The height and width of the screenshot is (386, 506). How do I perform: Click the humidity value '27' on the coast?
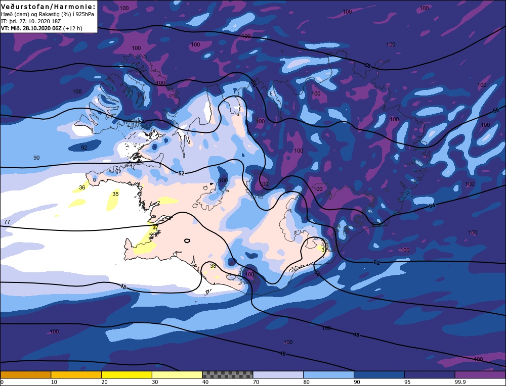[x=155, y=227]
